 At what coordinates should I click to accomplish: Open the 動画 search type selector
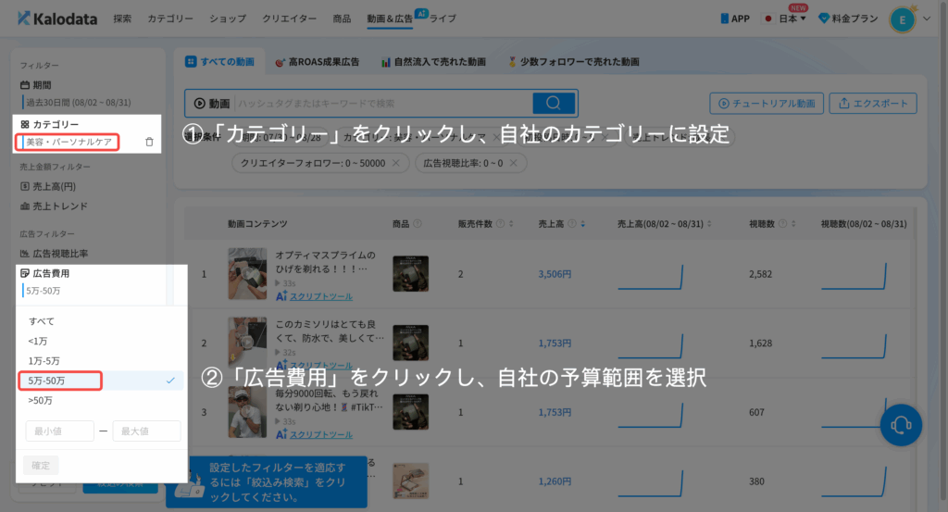pyautogui.click(x=212, y=104)
